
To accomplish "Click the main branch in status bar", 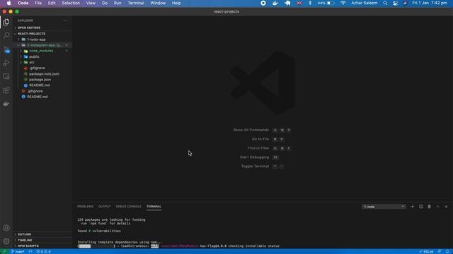I will coord(18,251).
